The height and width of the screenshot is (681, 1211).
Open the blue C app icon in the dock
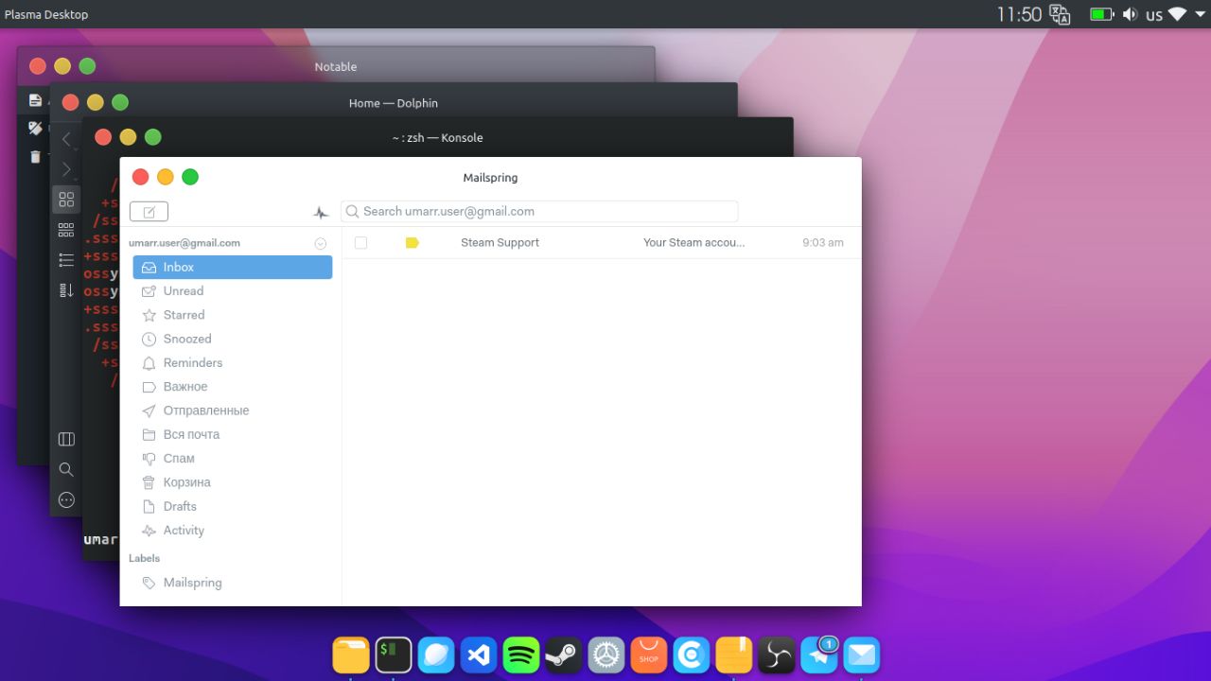point(692,655)
